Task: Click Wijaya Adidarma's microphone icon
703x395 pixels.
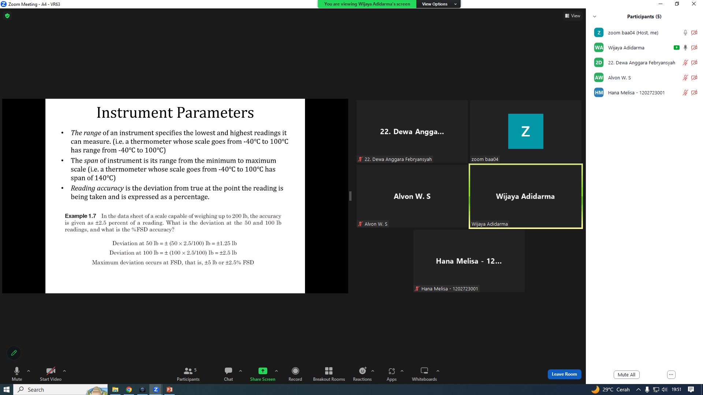Action: tap(685, 48)
